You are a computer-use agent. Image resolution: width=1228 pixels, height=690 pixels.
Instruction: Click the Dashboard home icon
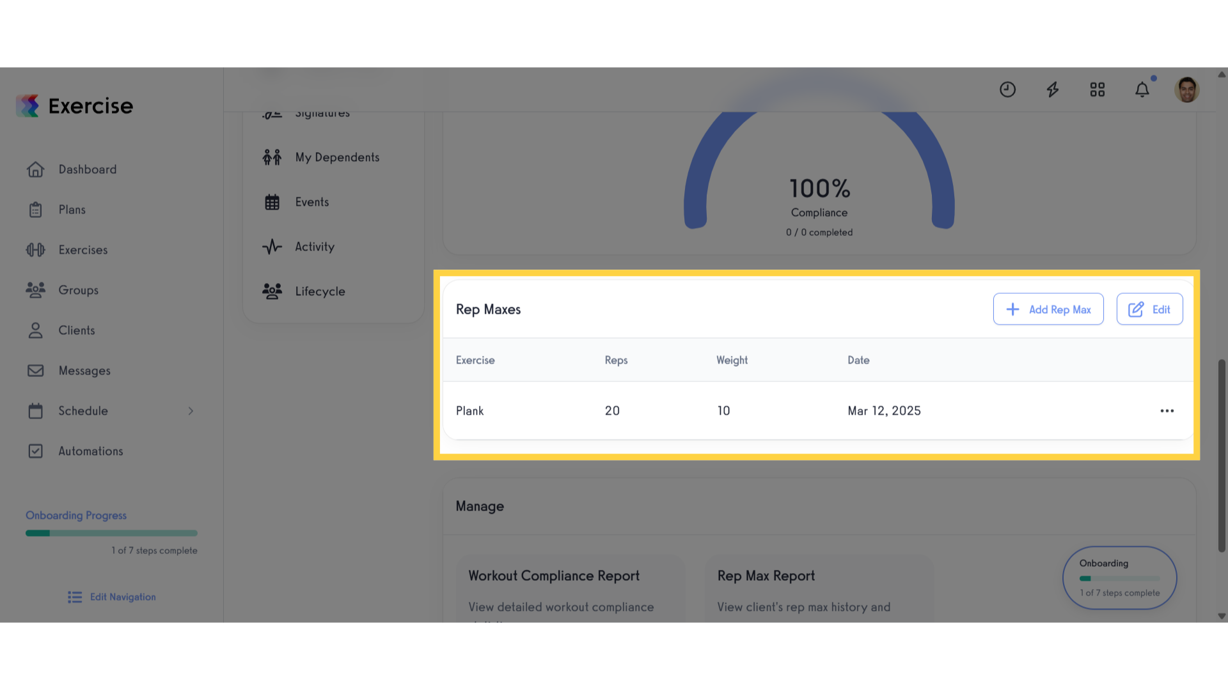tap(36, 169)
